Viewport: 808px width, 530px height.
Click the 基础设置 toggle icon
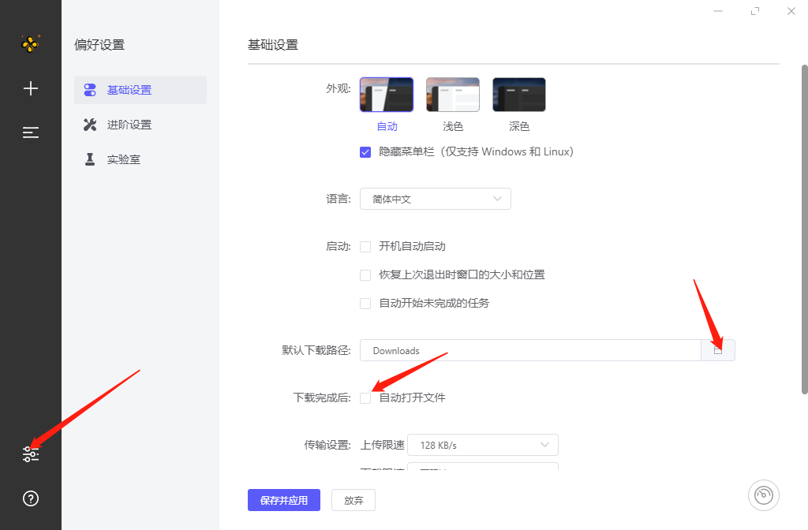90,90
